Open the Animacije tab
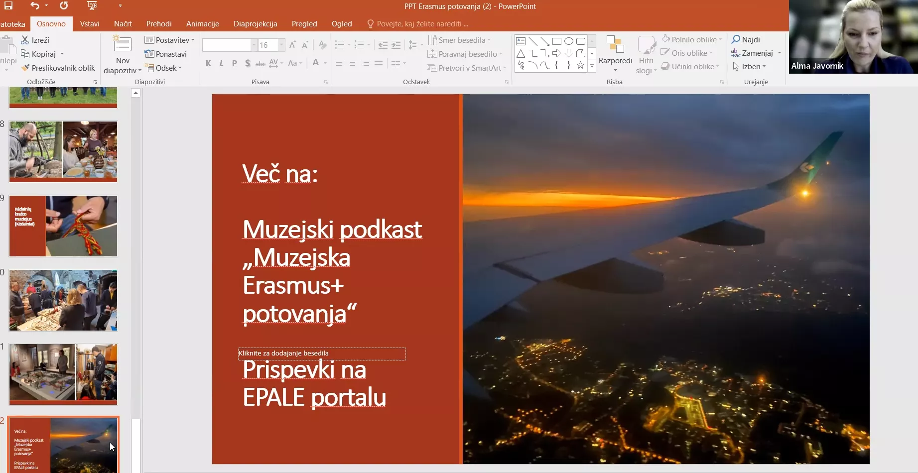The height and width of the screenshot is (473, 918). coord(203,24)
